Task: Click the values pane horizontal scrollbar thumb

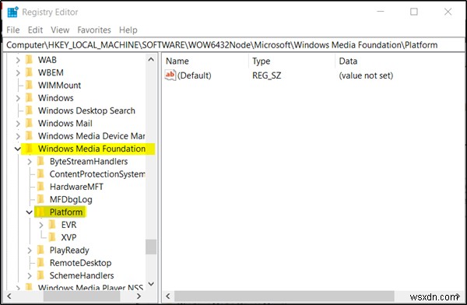Action: (x=284, y=296)
